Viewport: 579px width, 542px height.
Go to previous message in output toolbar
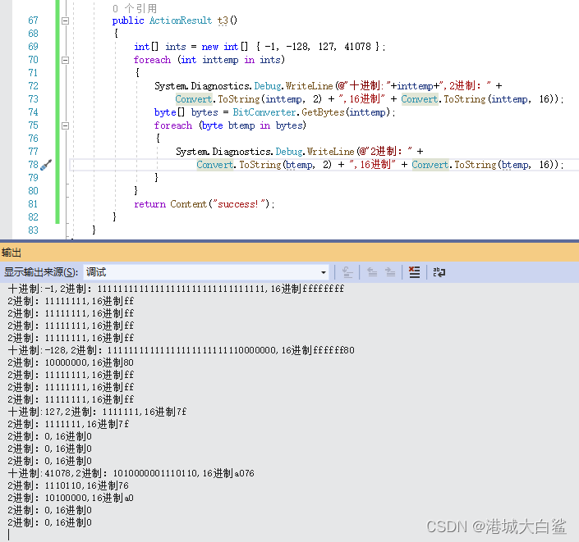pyautogui.click(x=372, y=272)
